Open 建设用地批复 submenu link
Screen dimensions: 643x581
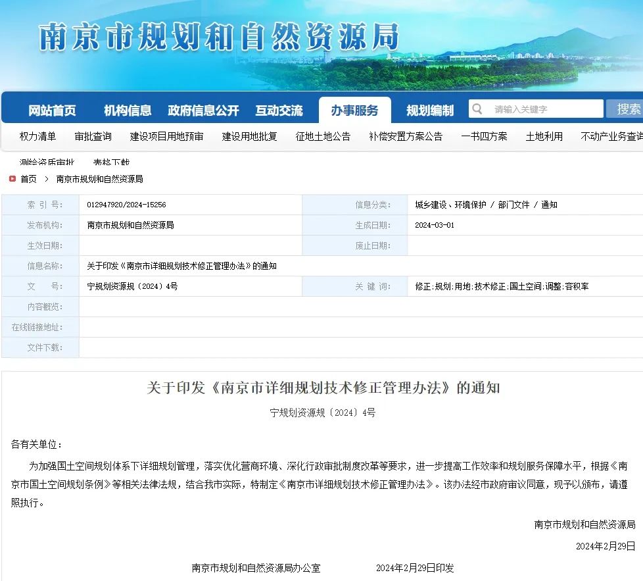(x=249, y=136)
